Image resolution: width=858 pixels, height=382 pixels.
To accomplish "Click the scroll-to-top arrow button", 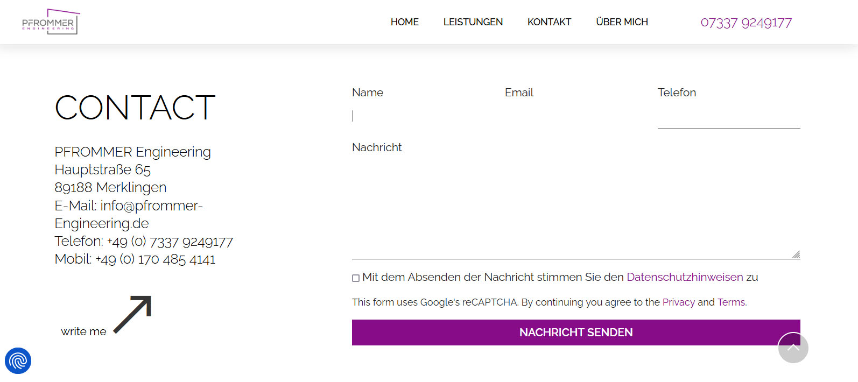I will (x=793, y=348).
